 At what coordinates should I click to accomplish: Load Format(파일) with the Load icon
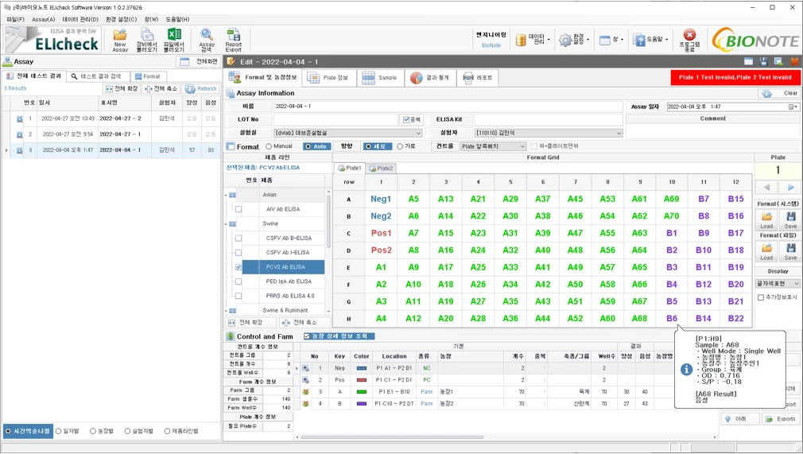766,251
